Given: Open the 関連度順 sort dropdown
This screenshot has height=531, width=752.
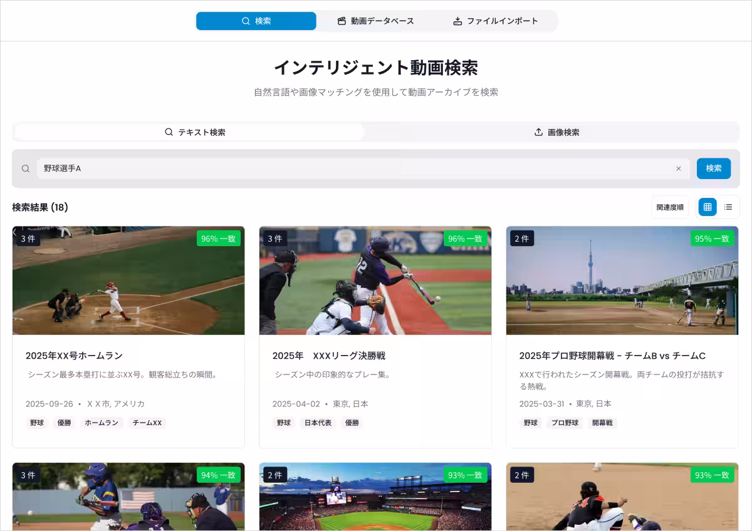Looking at the screenshot, I should pyautogui.click(x=669, y=207).
